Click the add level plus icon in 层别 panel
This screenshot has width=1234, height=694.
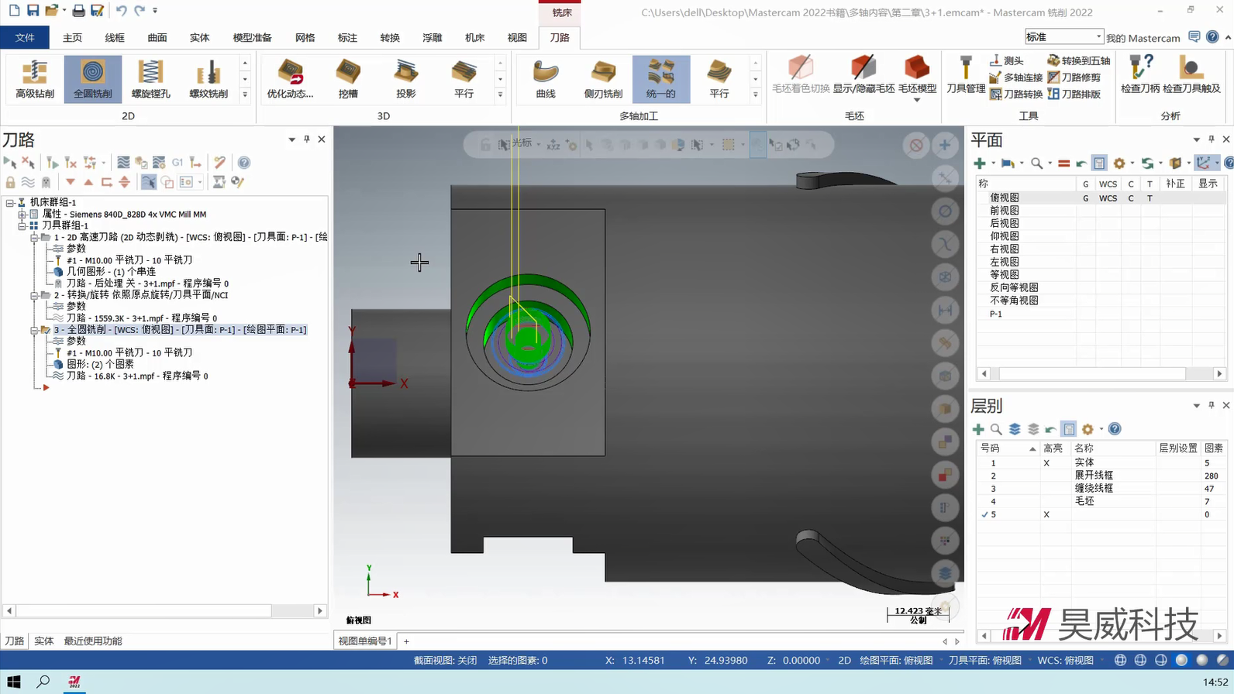978,429
